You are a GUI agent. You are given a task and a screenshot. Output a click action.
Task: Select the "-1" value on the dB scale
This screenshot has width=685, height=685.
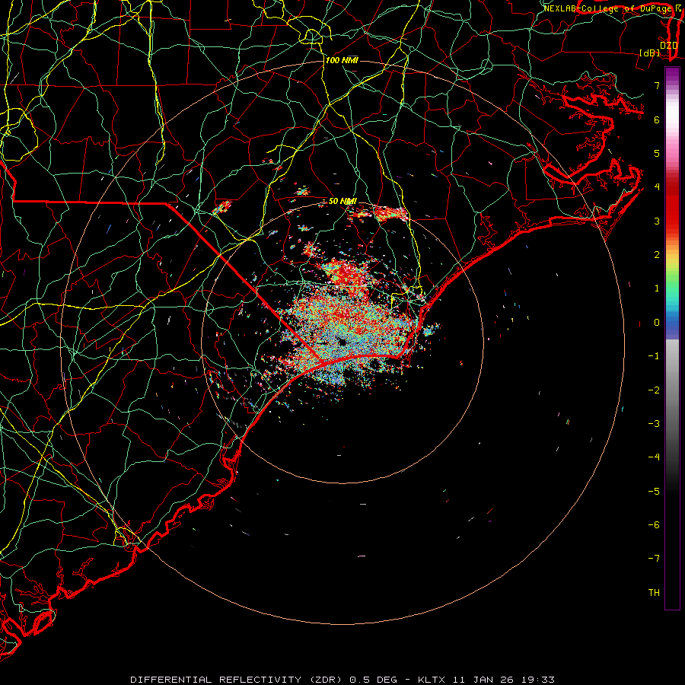[x=654, y=356]
